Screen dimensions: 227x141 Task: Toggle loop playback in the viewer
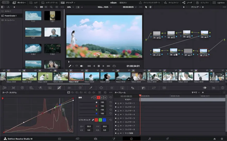tap(114, 66)
